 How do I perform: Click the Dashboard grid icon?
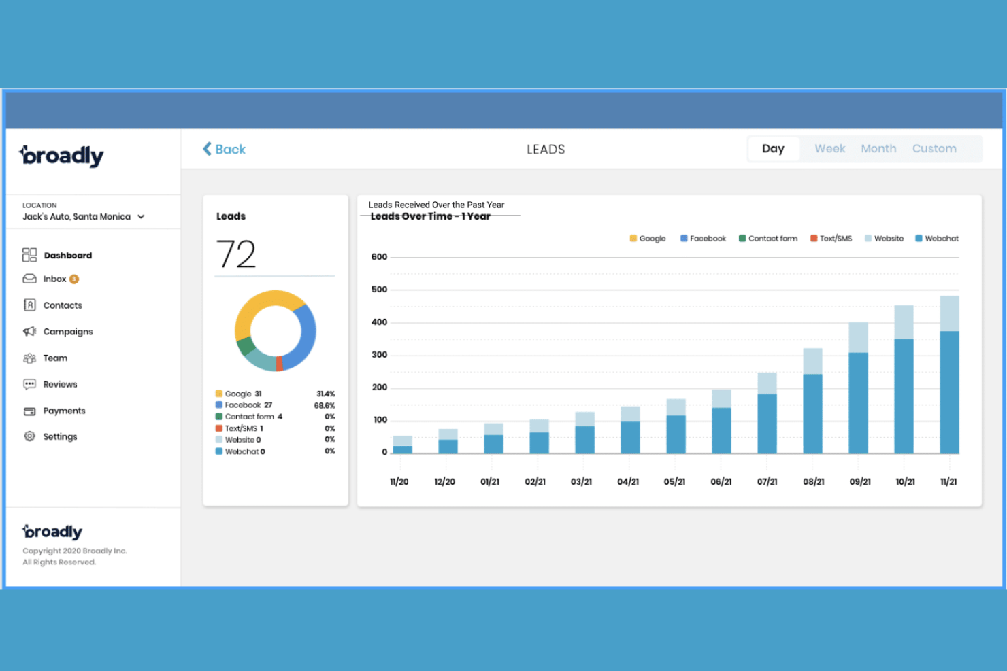29,255
